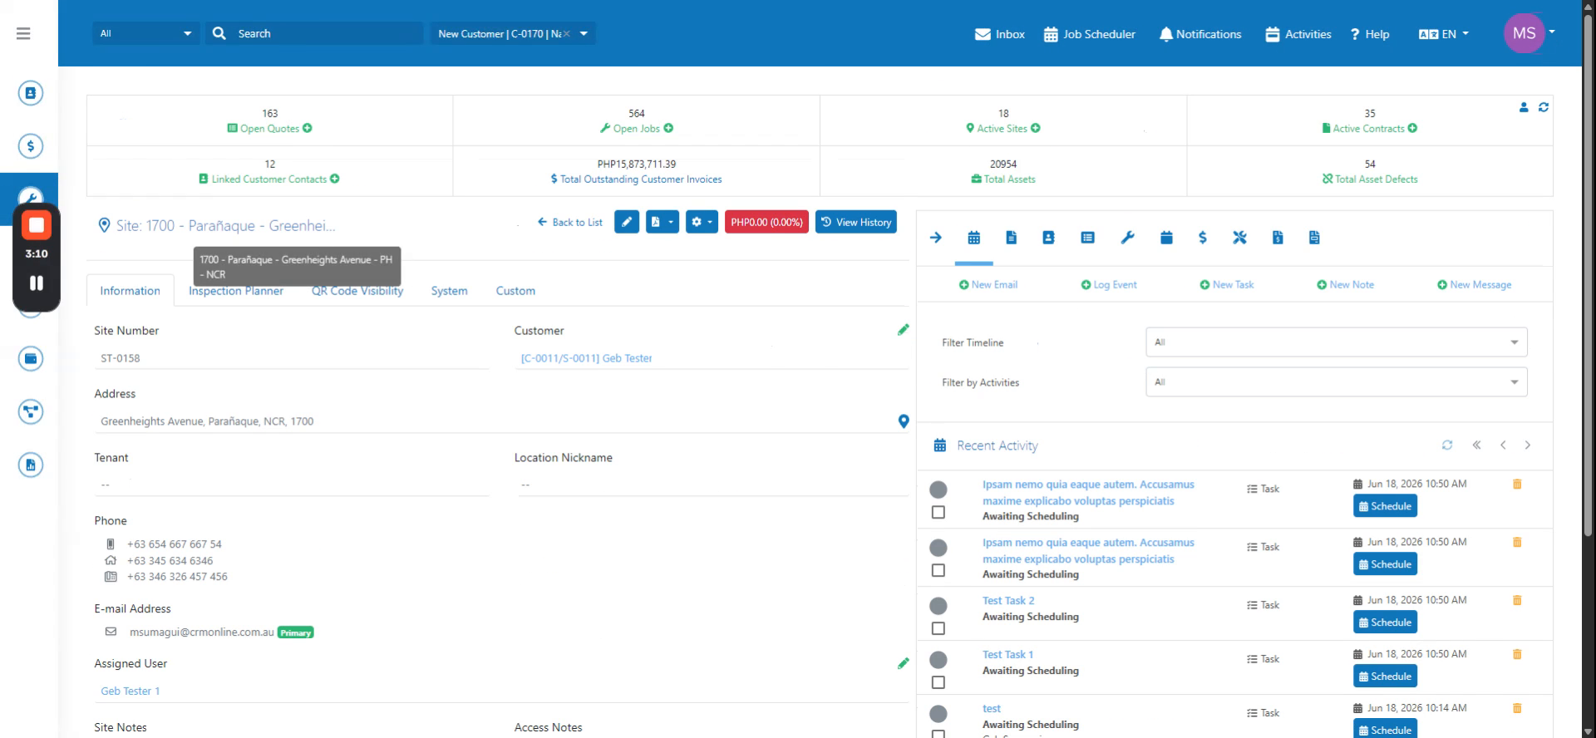1596x738 pixels.
Task: Pause the screen recording
Action: coord(37,283)
